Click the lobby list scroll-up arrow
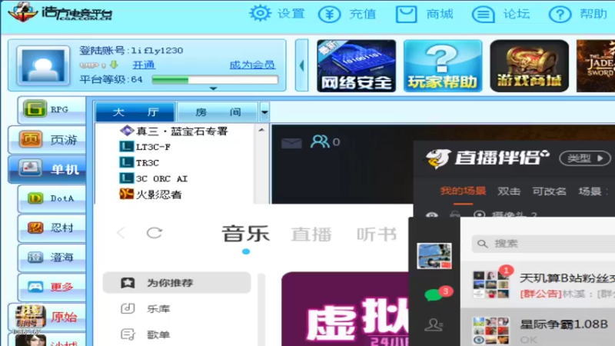615x346 pixels. click(x=261, y=130)
